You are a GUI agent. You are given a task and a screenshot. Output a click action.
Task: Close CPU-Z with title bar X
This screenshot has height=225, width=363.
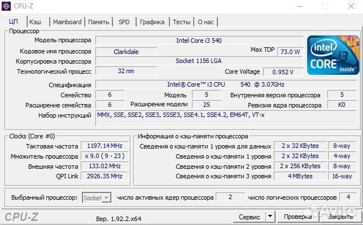point(351,6)
